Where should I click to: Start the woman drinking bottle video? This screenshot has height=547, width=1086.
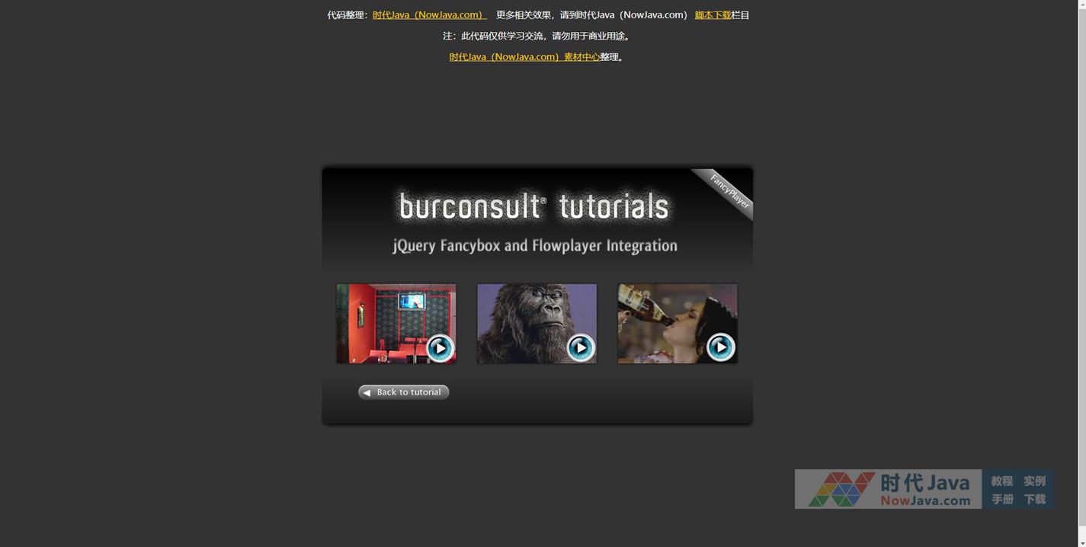[x=720, y=347]
